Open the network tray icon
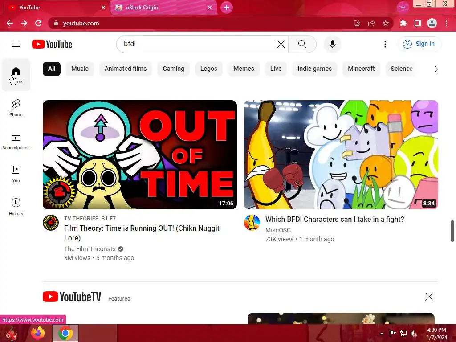 point(403,333)
